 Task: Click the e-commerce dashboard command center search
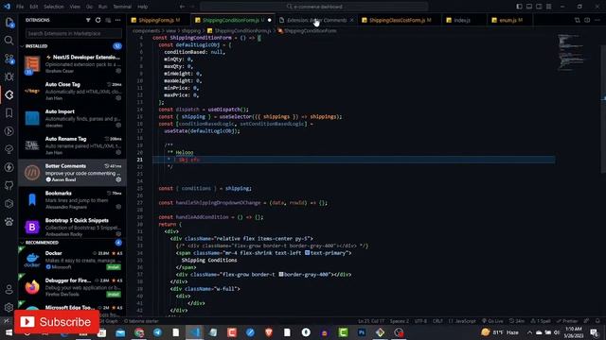click(313, 7)
